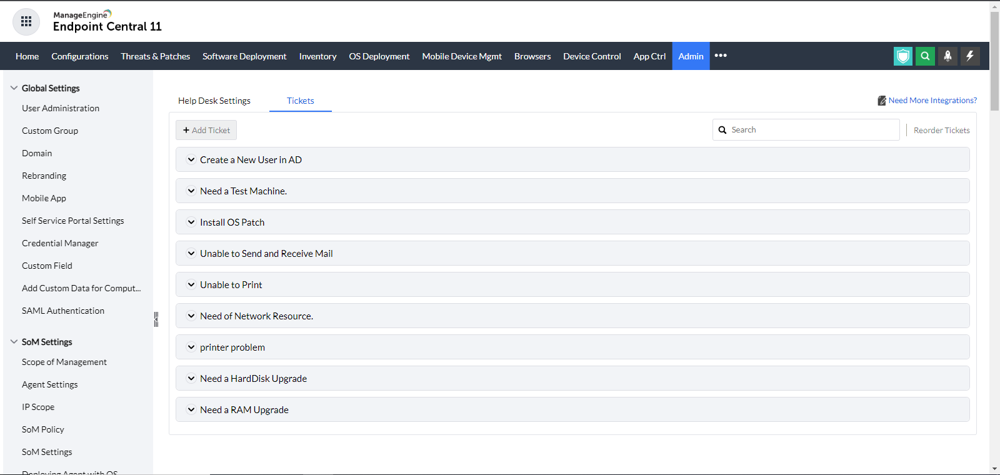
Task: Expand the Need a RAM Upgrade ticket
Action: click(x=191, y=410)
